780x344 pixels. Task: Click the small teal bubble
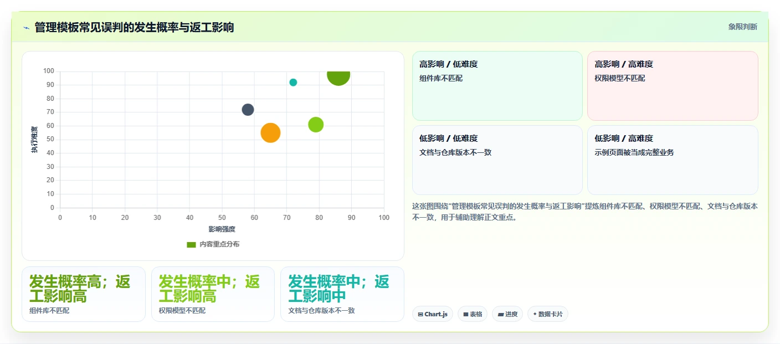pyautogui.click(x=293, y=83)
